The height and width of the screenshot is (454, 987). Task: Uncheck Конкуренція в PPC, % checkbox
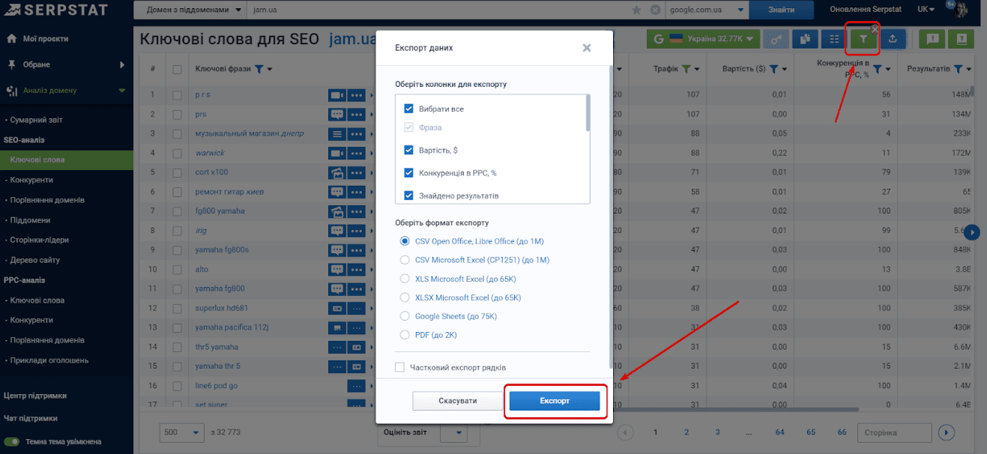click(x=408, y=172)
